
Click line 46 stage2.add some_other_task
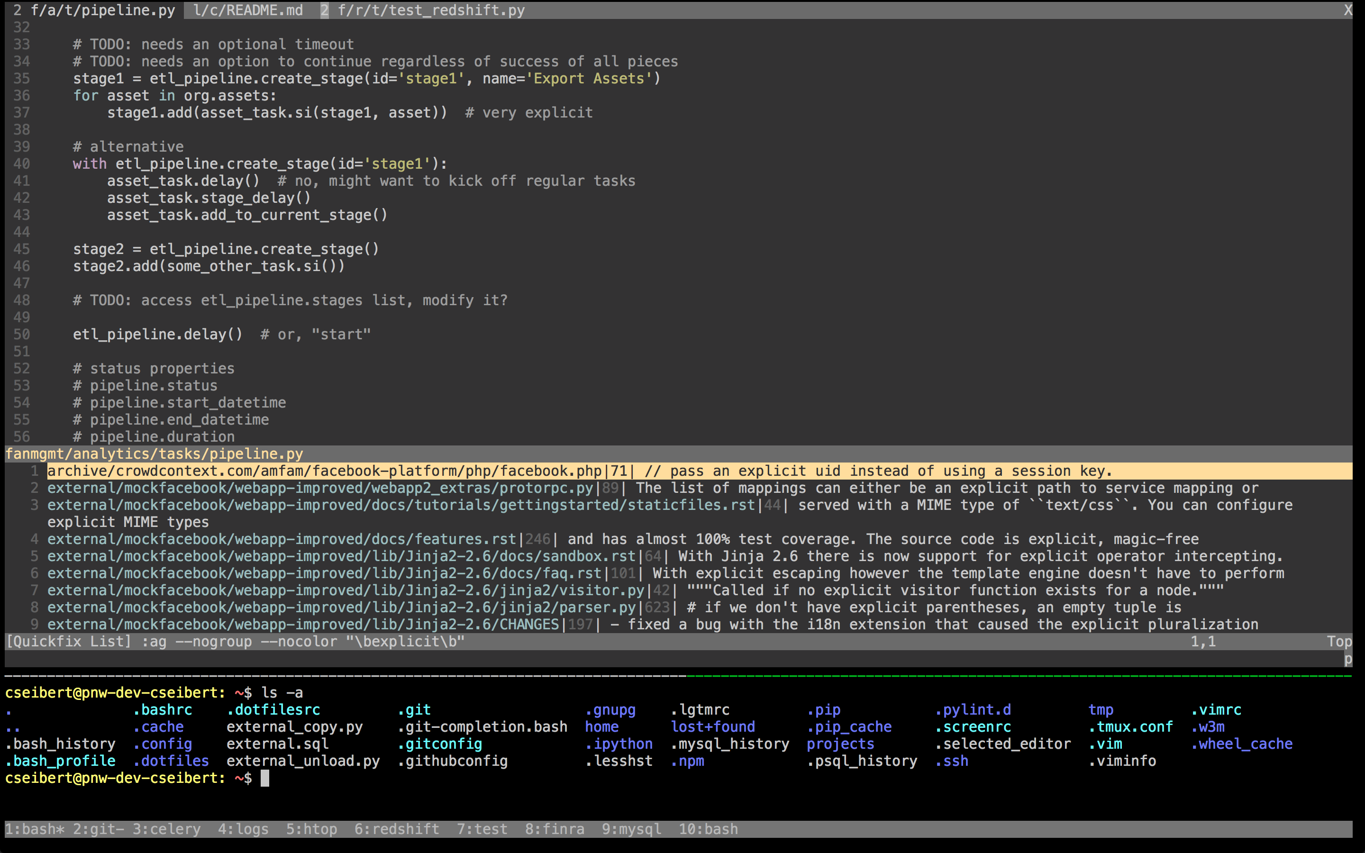click(209, 266)
